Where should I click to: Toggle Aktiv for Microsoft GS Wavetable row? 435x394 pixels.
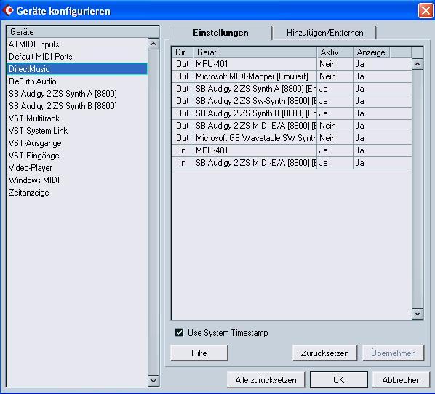pyautogui.click(x=335, y=138)
